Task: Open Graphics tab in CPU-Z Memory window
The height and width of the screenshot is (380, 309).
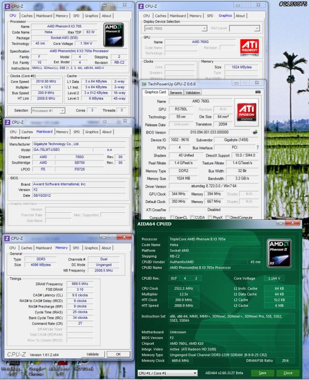Action: tap(91, 248)
